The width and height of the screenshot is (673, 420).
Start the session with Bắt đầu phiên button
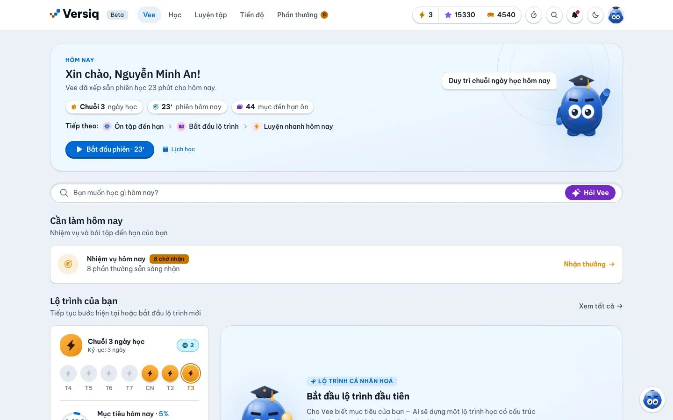110,149
